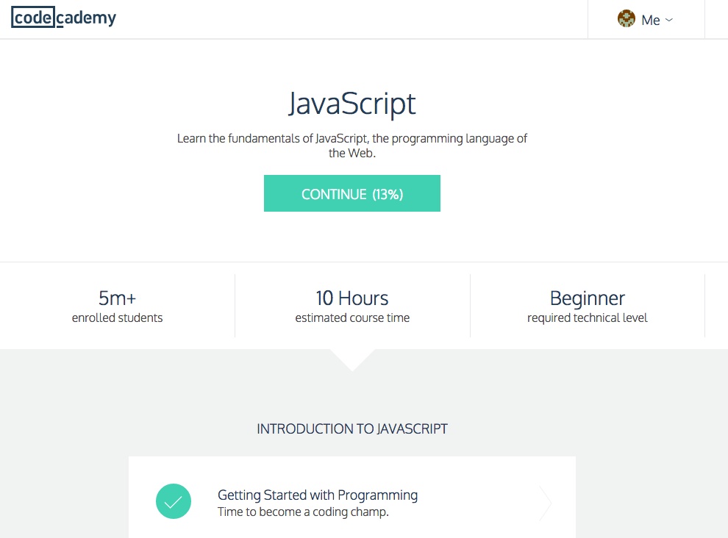
Task: Select the Beginner level figure
Action: (588, 298)
